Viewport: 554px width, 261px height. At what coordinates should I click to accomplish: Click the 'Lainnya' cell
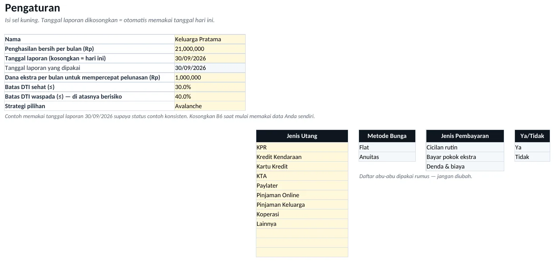point(302,224)
